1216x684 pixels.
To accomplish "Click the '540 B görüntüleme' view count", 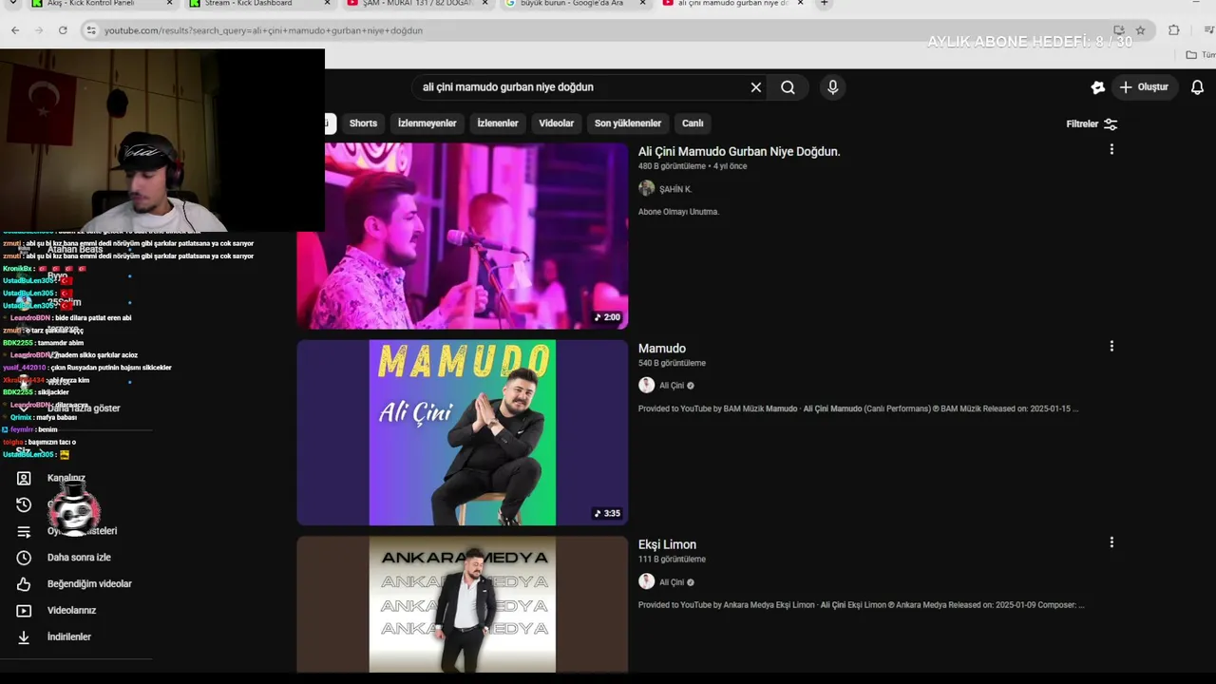I will [672, 363].
